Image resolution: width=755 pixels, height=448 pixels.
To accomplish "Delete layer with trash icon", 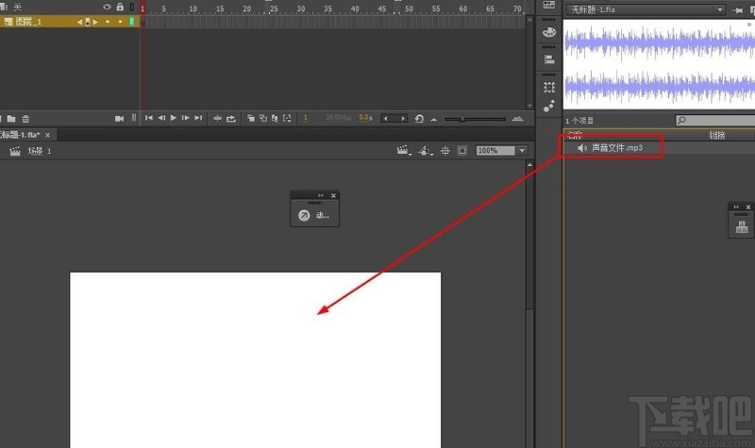I will 25,119.
